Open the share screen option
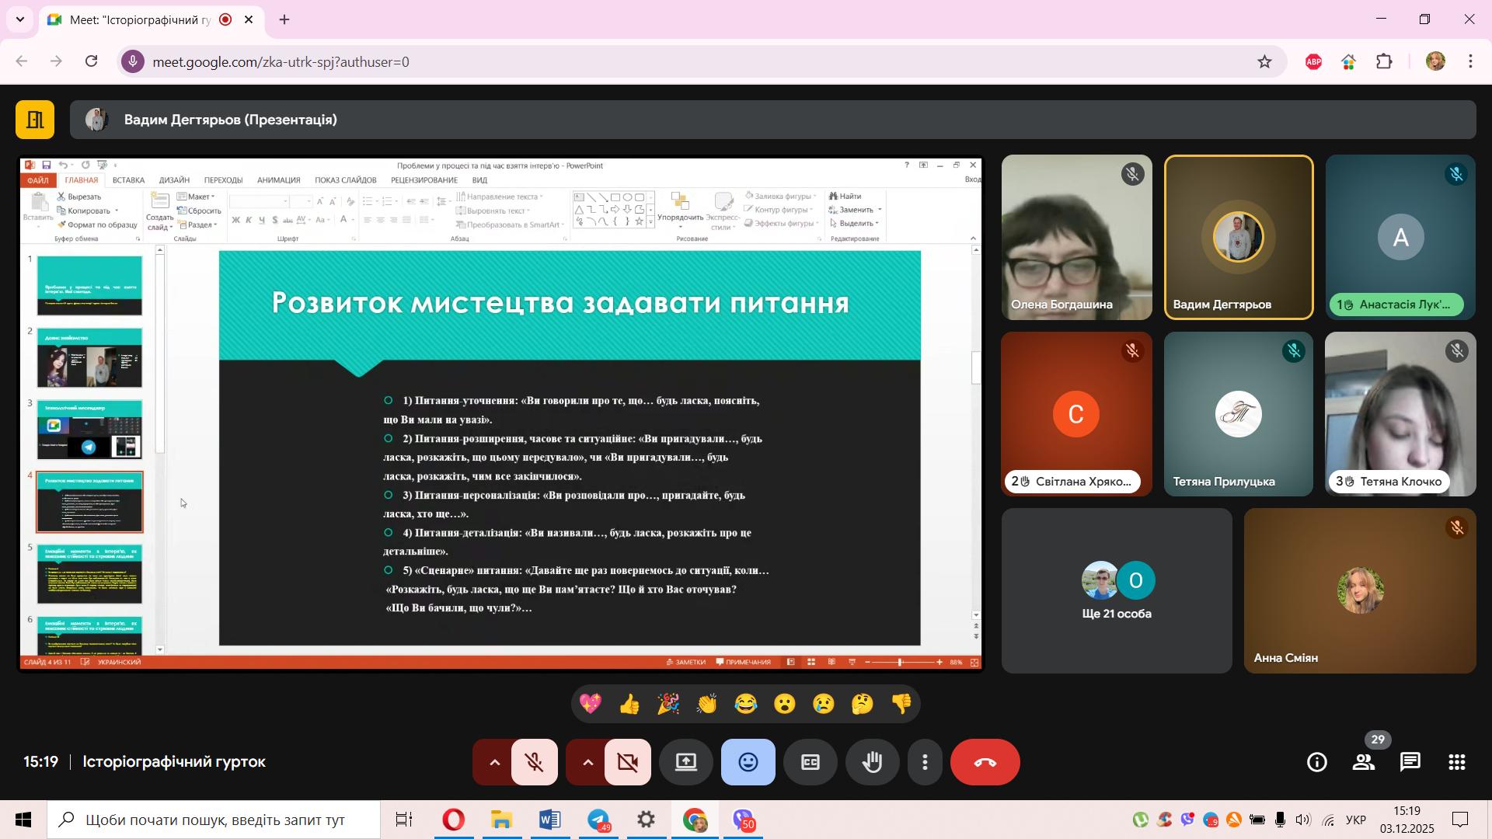Screen dimensions: 1492x839 [685, 763]
